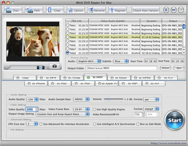
Task: Open the Rename tool
Action: click(x=97, y=10)
